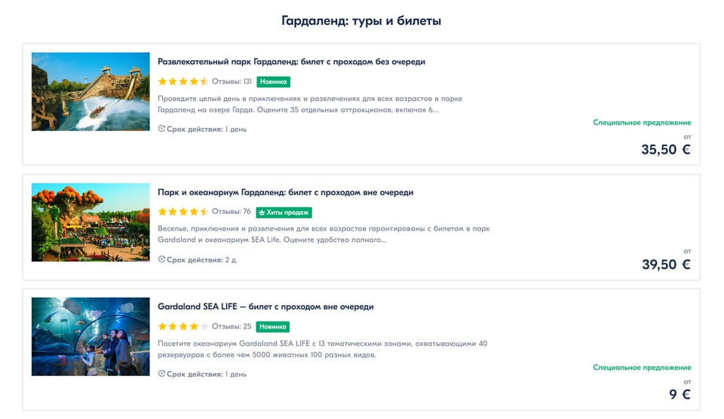Open the water ride attraction thumbnail
This screenshot has height=419, width=724.
click(x=90, y=91)
